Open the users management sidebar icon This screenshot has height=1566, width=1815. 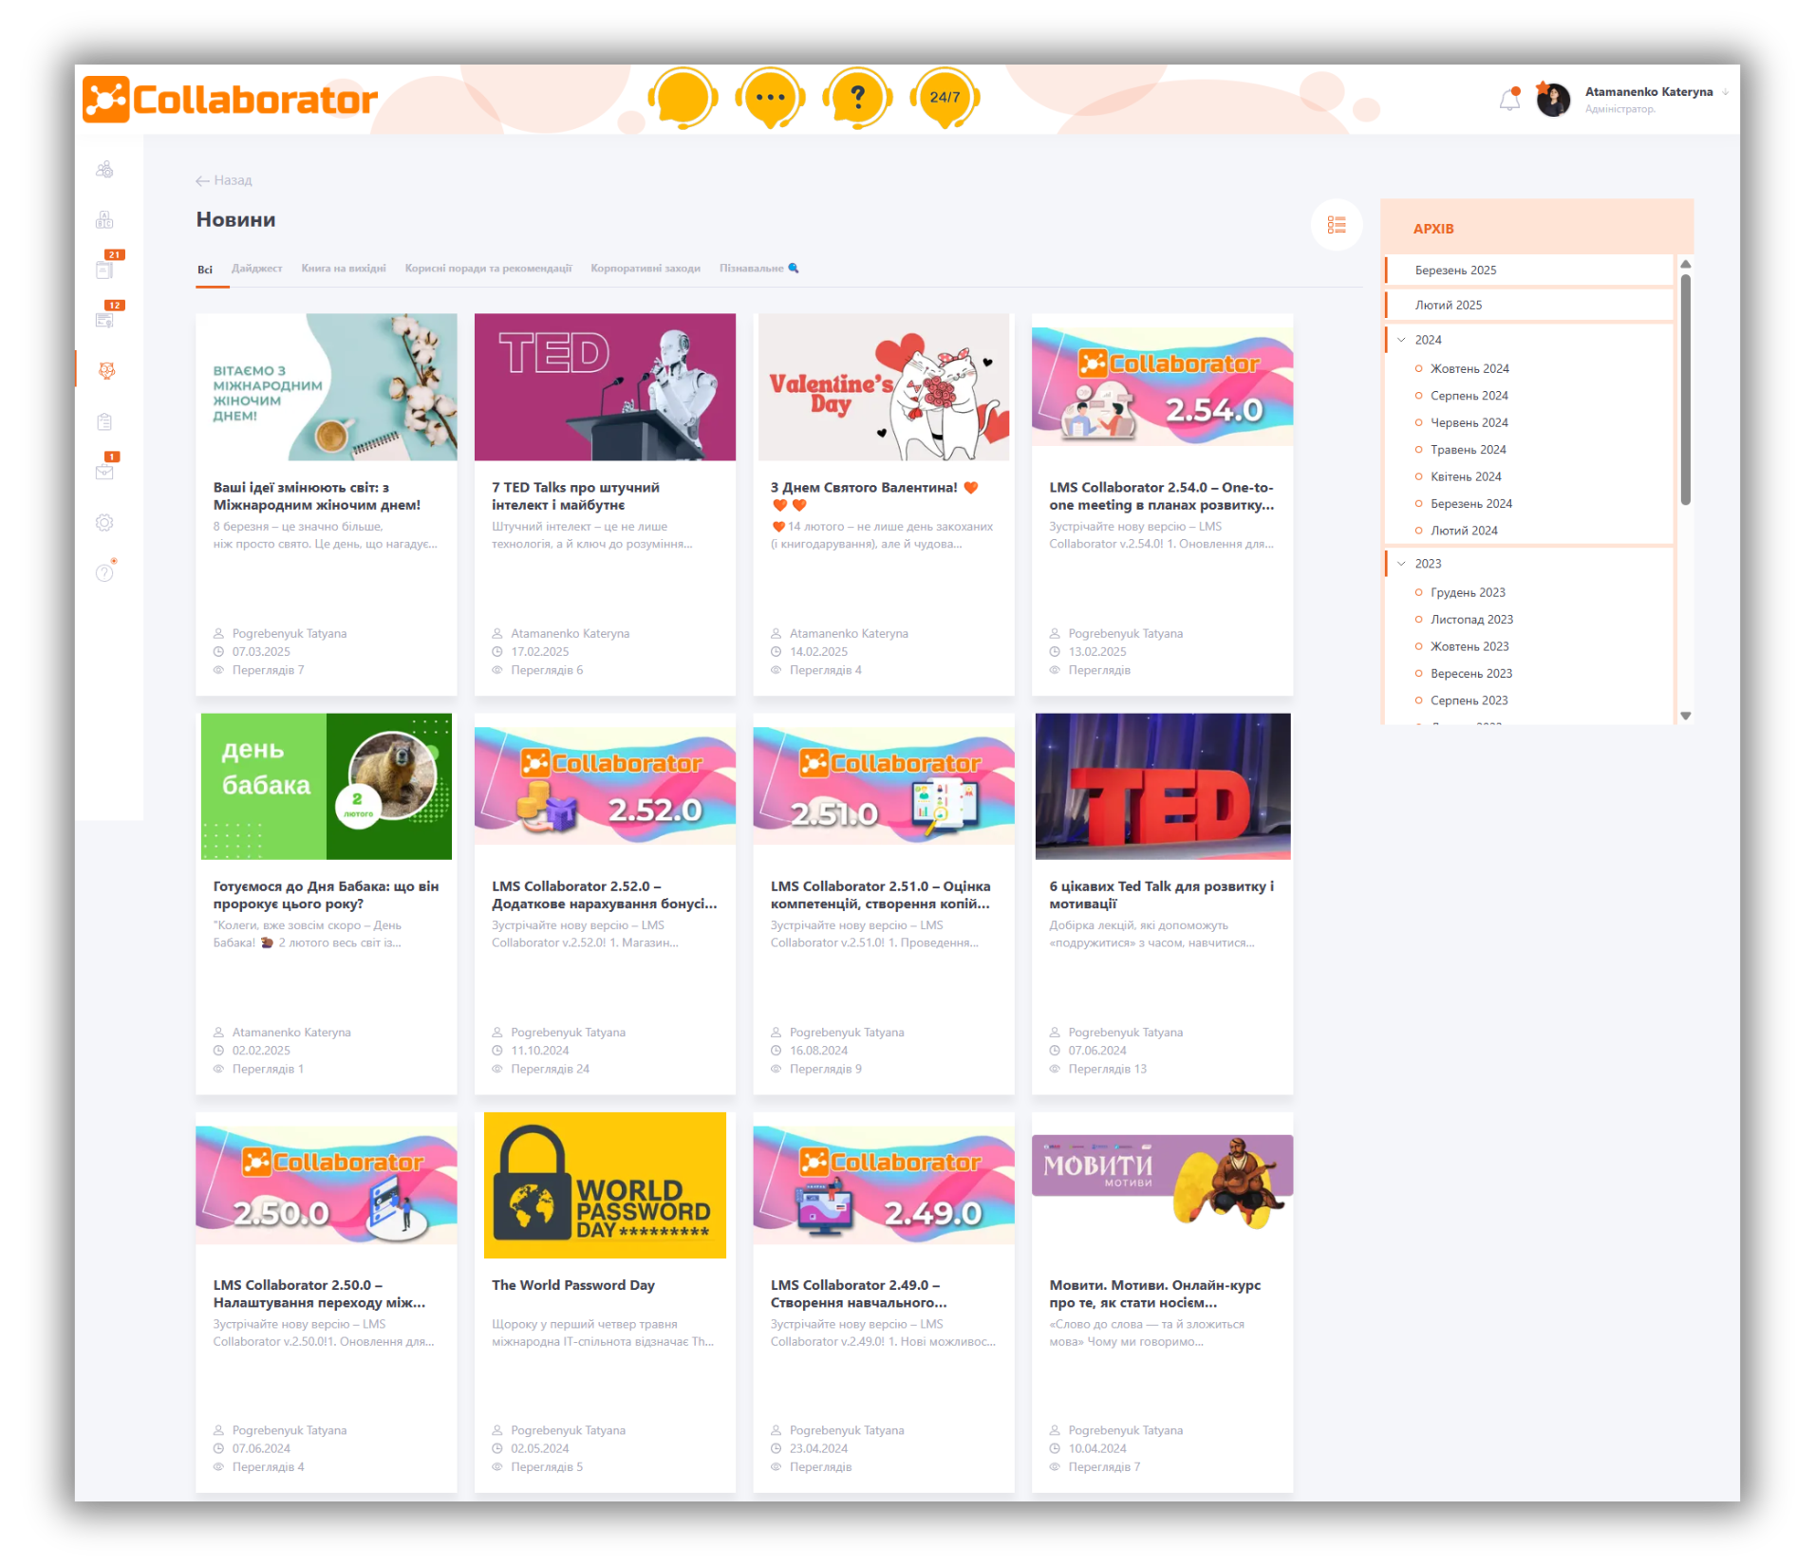[x=104, y=169]
